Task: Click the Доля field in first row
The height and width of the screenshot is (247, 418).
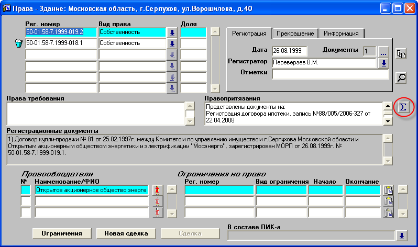Action: (x=193, y=32)
